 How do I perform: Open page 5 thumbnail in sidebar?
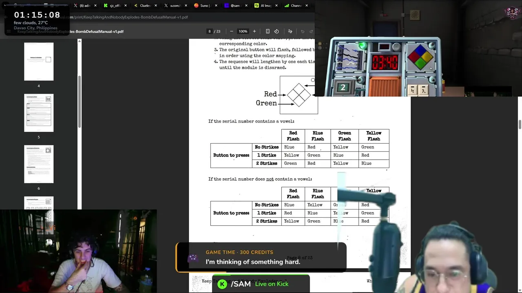pos(39,113)
